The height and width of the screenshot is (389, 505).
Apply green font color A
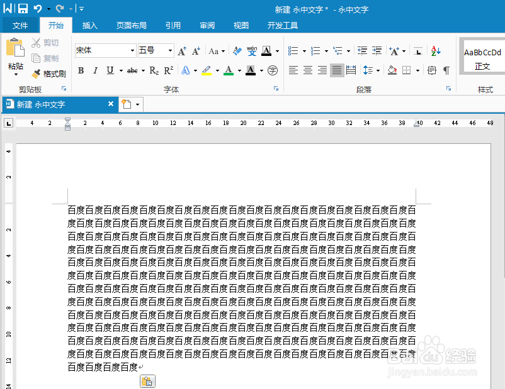click(229, 70)
